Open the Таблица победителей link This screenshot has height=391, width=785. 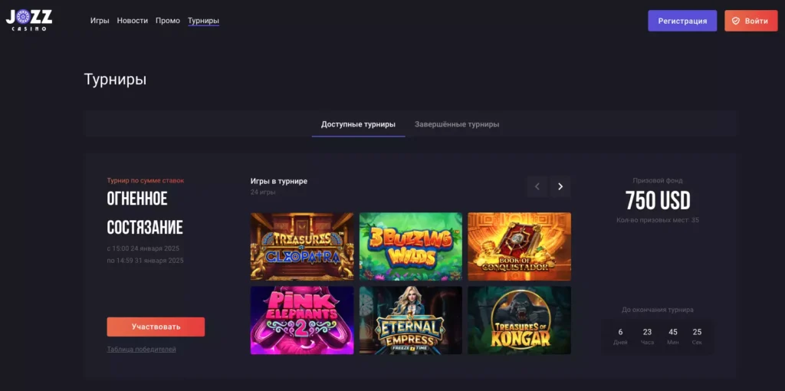coord(141,350)
